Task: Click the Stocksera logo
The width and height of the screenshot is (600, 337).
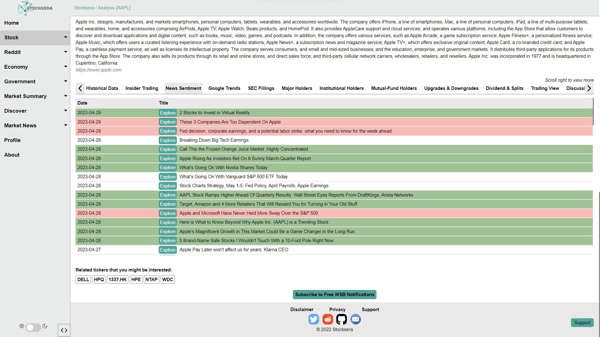Action: coord(35,8)
